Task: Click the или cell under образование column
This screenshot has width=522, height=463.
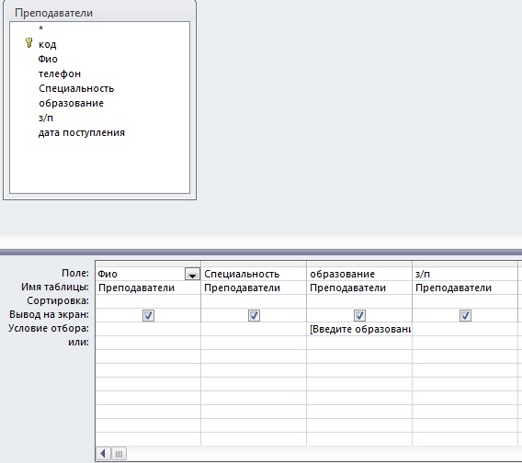Action: coord(359,343)
